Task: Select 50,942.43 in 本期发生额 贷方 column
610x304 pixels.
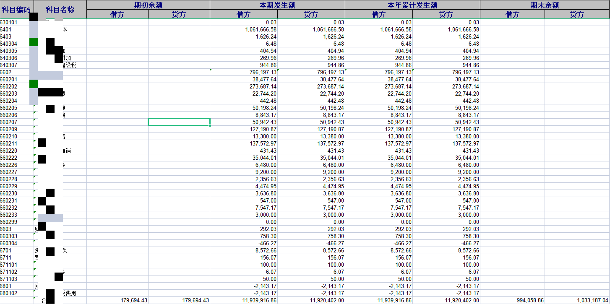Action: click(x=331, y=122)
